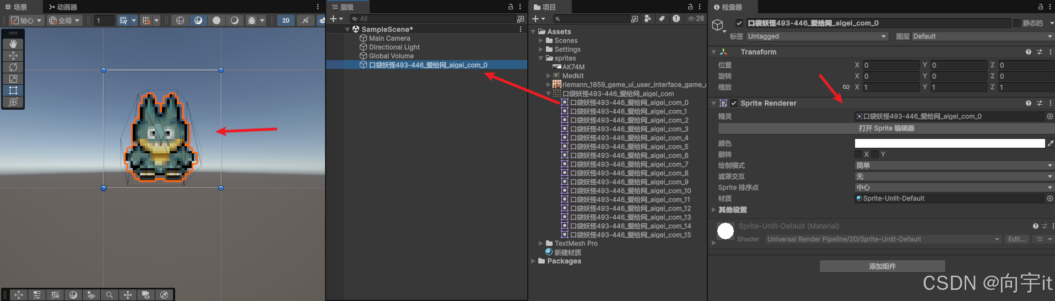1055x301 pixels.
Task: Choose wireframe draw mode sphere icon
Action: [x=180, y=20]
